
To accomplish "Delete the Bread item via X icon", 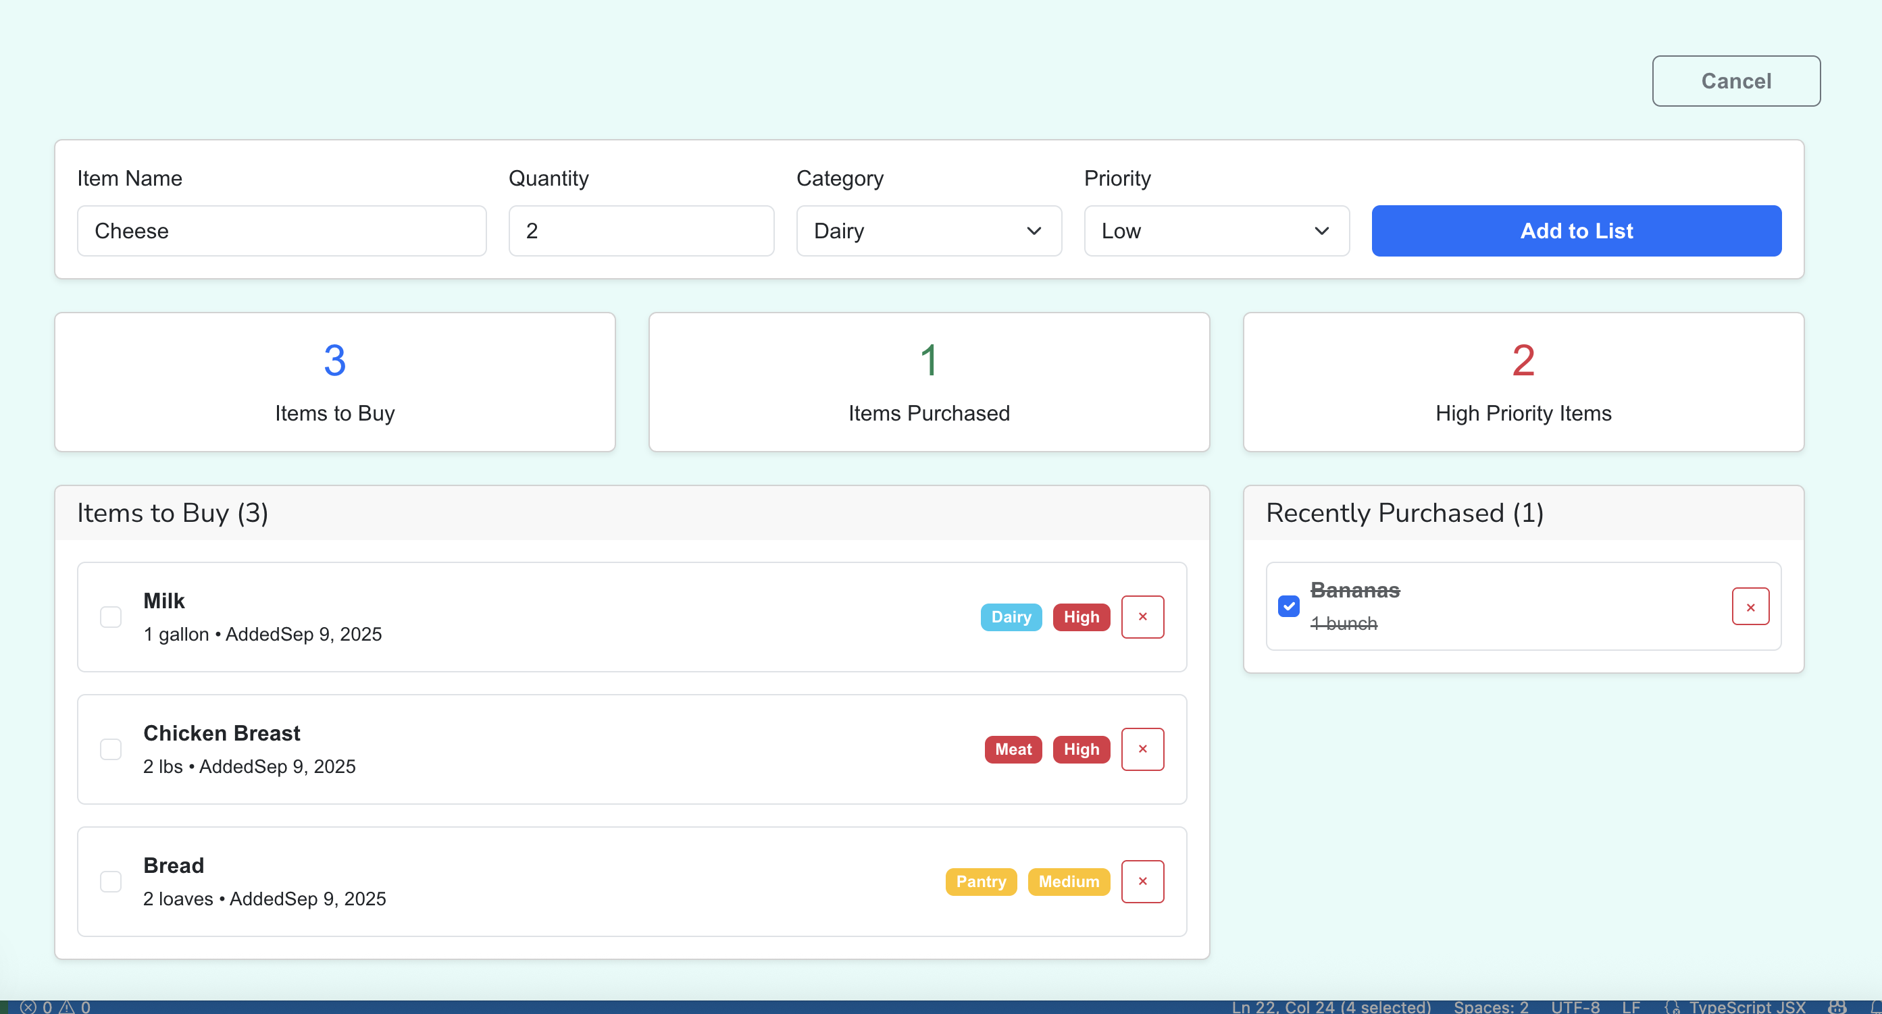I will (x=1142, y=881).
